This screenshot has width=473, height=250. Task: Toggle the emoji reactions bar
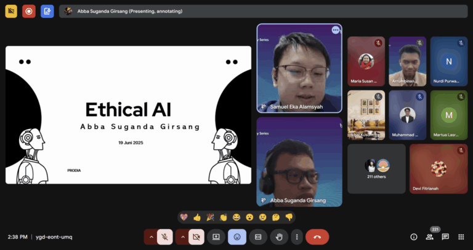pyautogui.click(x=237, y=237)
